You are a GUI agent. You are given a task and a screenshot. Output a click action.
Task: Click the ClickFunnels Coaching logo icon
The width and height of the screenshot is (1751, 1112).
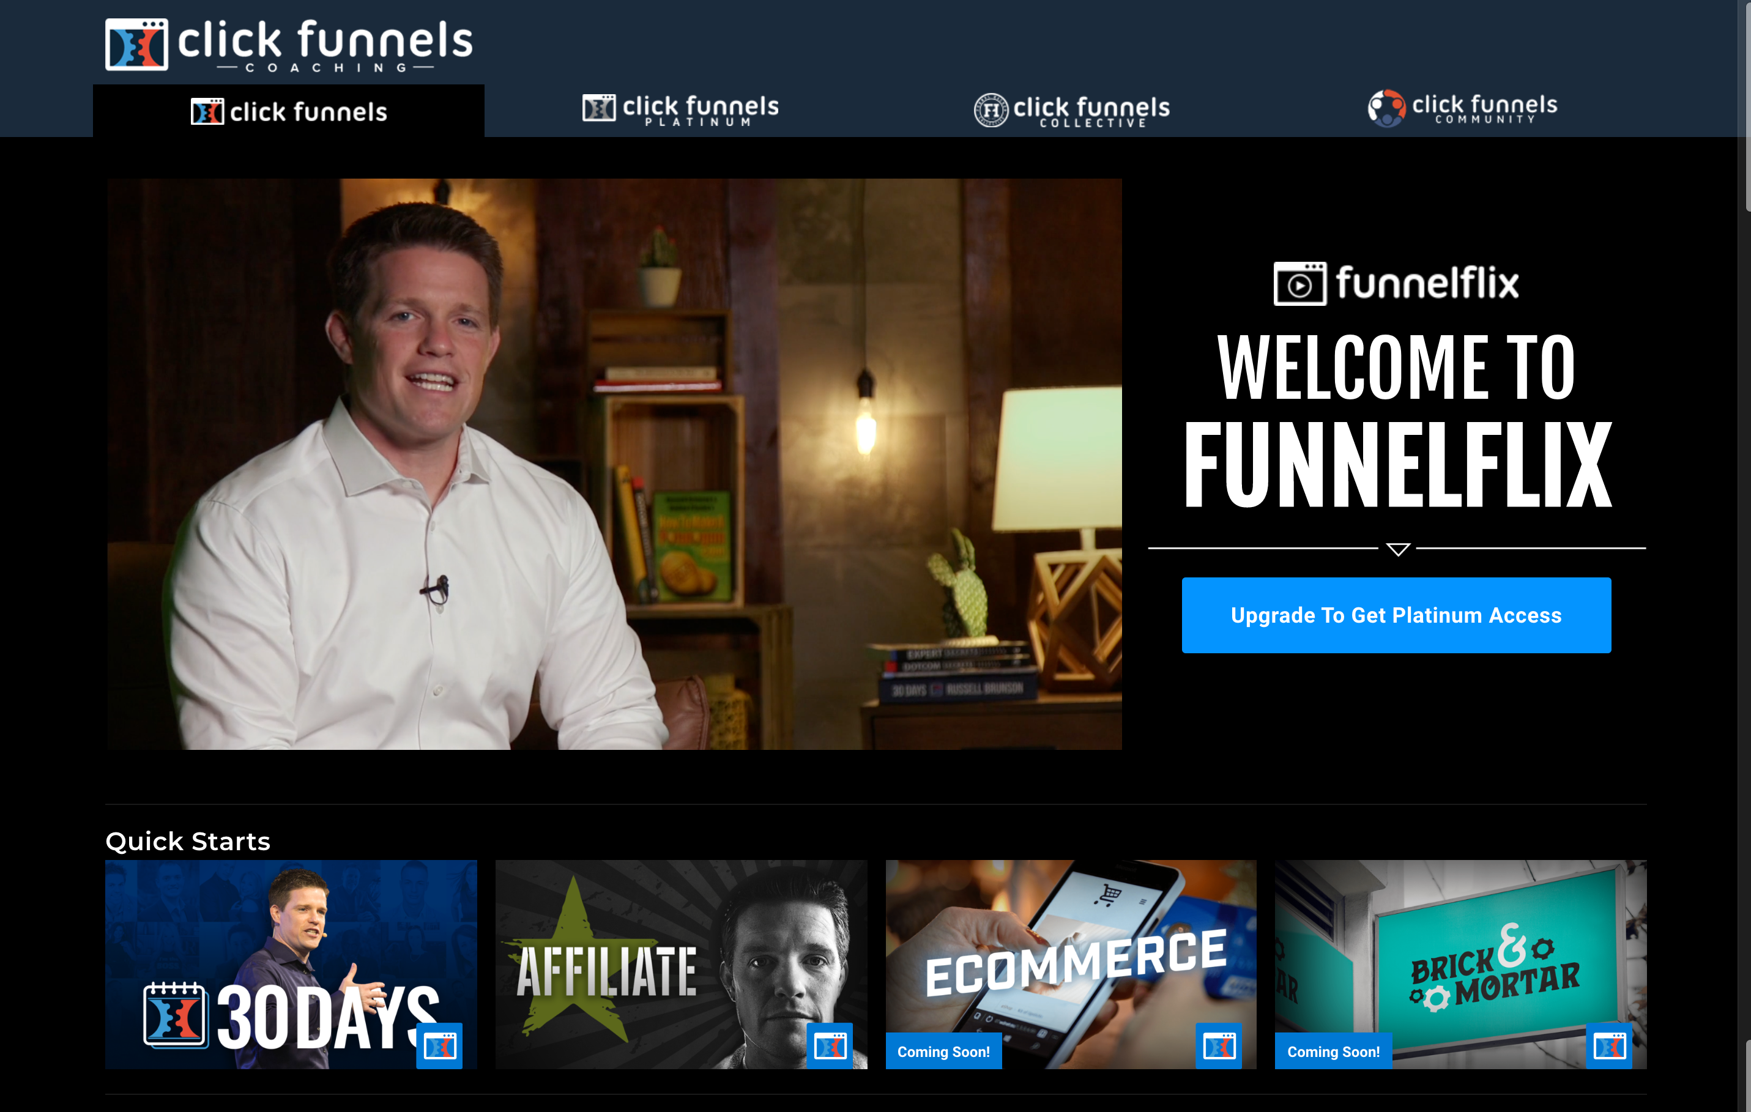(136, 44)
